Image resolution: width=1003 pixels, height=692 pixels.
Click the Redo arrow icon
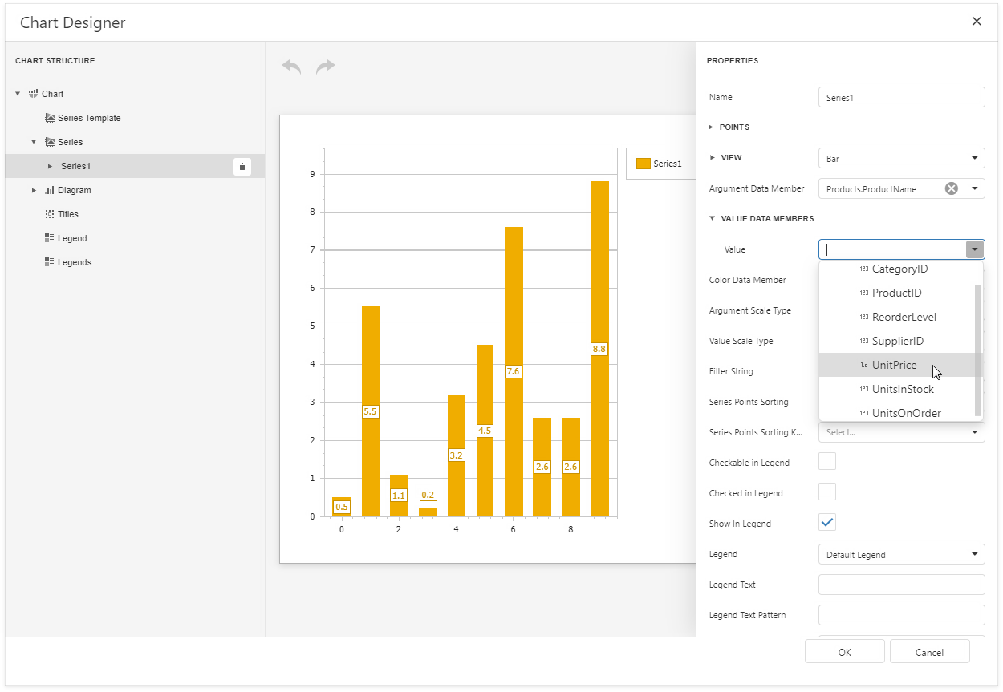point(326,67)
